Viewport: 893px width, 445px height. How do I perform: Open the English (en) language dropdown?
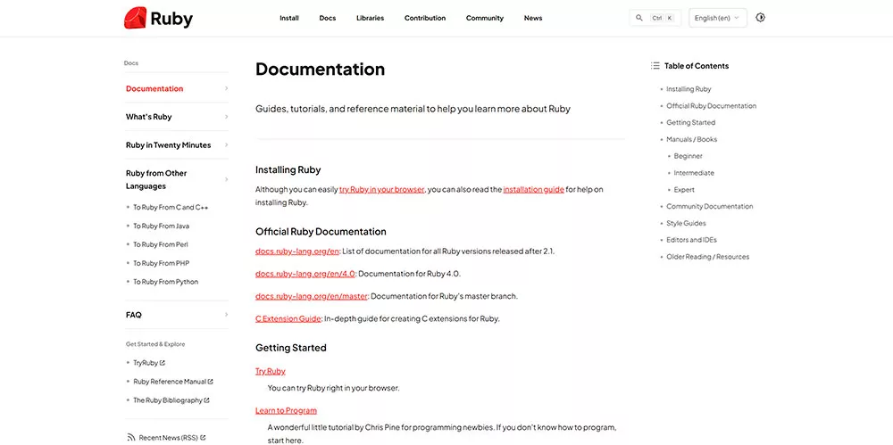718,18
